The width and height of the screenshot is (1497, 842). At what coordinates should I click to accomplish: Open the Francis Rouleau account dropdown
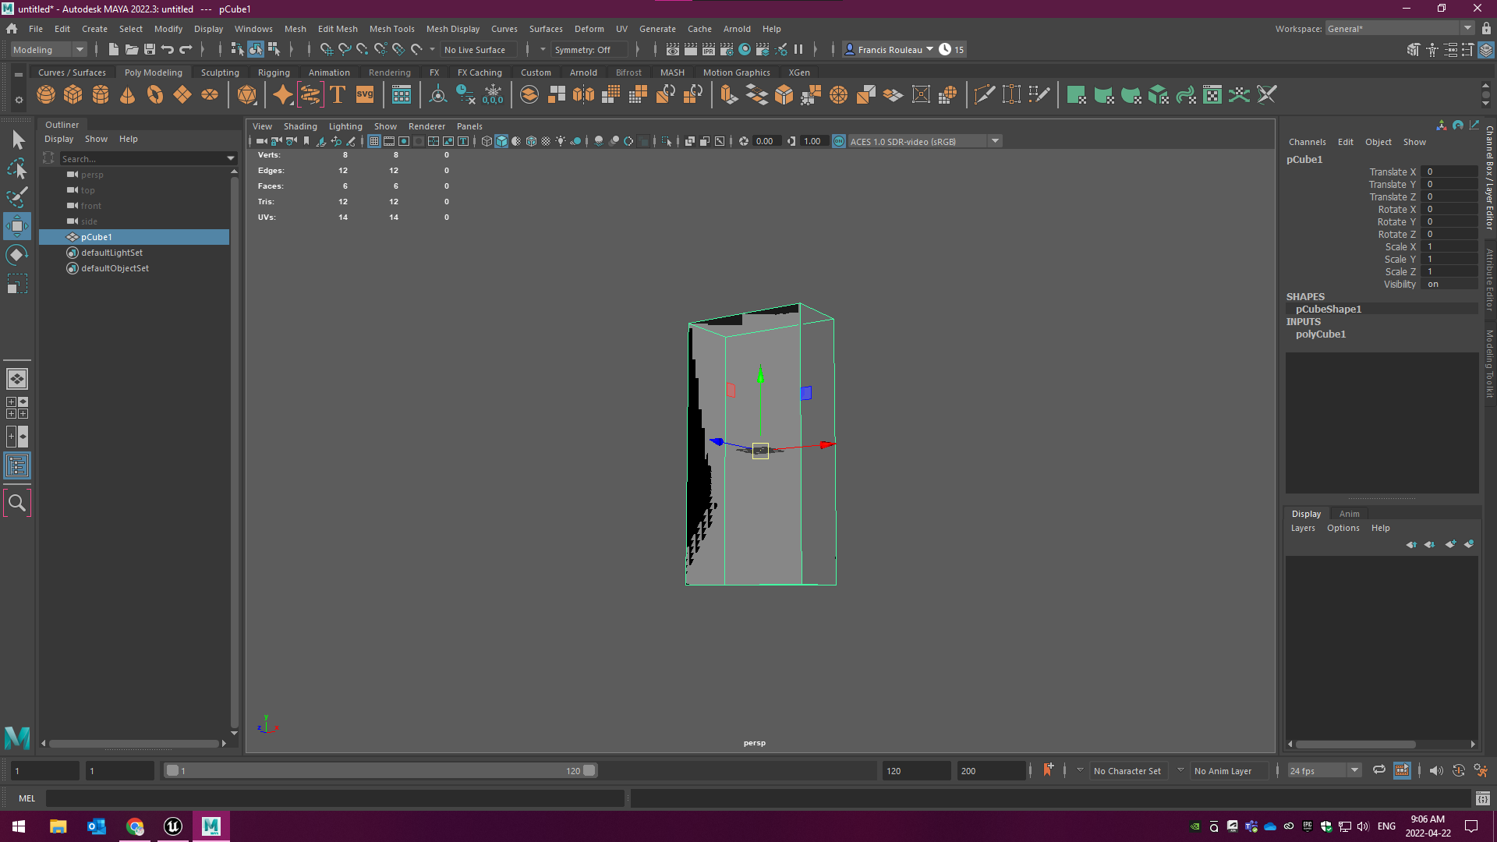coord(890,50)
